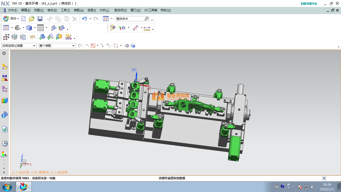Open the Reuse Library books icon

pos(5,101)
